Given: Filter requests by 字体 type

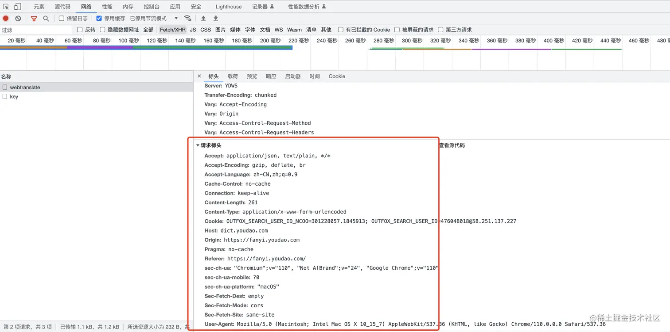Looking at the screenshot, I should [250, 30].
